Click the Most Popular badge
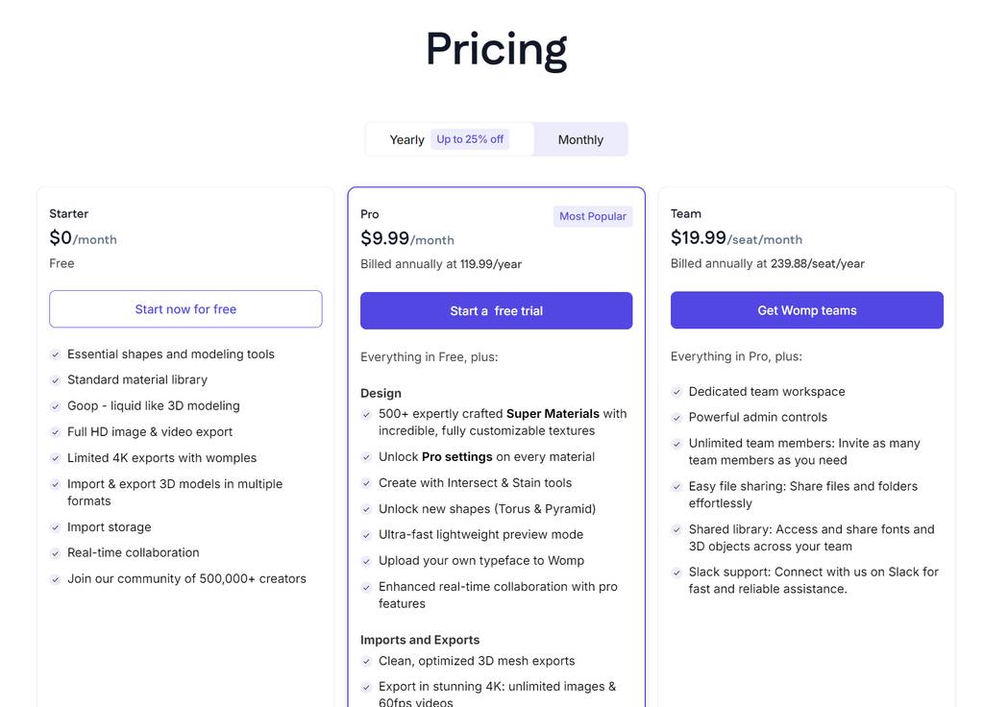The height and width of the screenshot is (707, 984). (593, 217)
